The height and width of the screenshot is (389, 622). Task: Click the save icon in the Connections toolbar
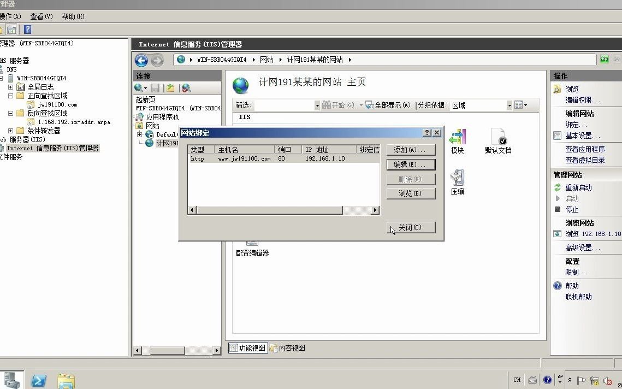(155, 88)
